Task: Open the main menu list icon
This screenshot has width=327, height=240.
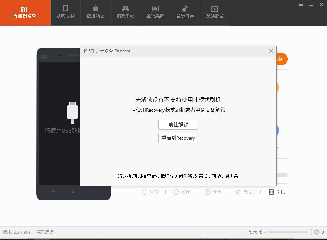Action: 301,4
